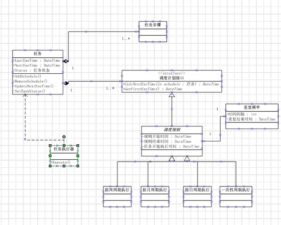Click the 按日周期执行 class box
The image size is (281, 225).
[x=197, y=196]
